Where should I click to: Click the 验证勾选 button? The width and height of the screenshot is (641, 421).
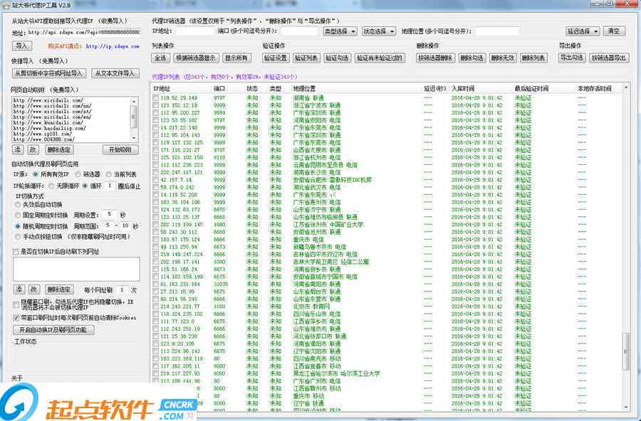337,58
